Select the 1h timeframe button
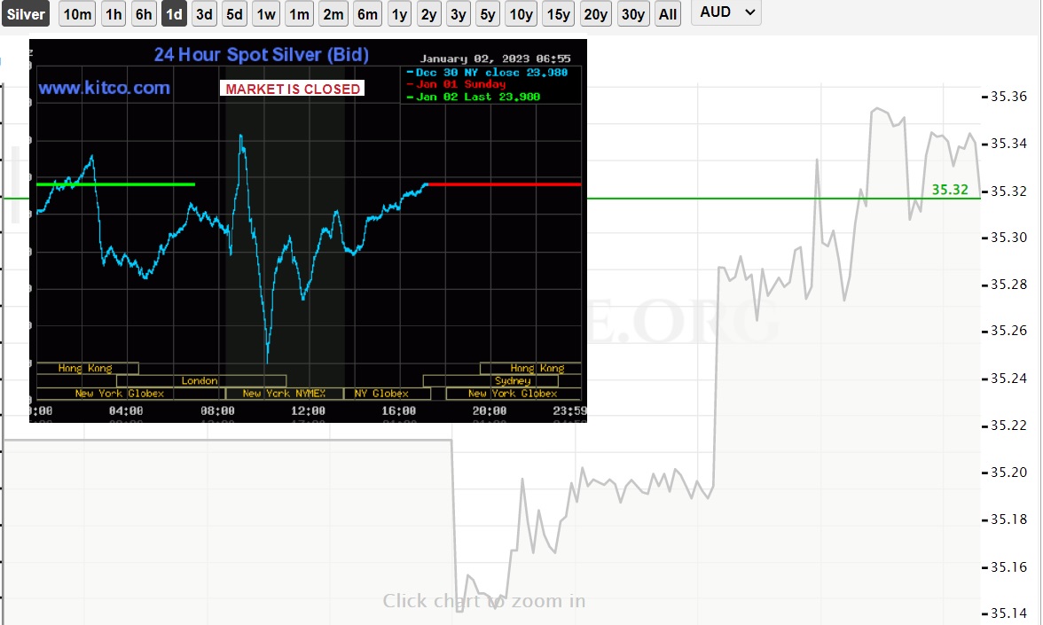 pos(113,14)
